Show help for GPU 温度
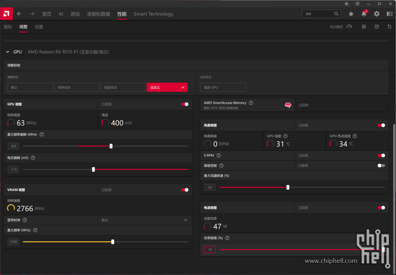Viewport: 396px width, 275px height. pyautogui.click(x=285, y=136)
